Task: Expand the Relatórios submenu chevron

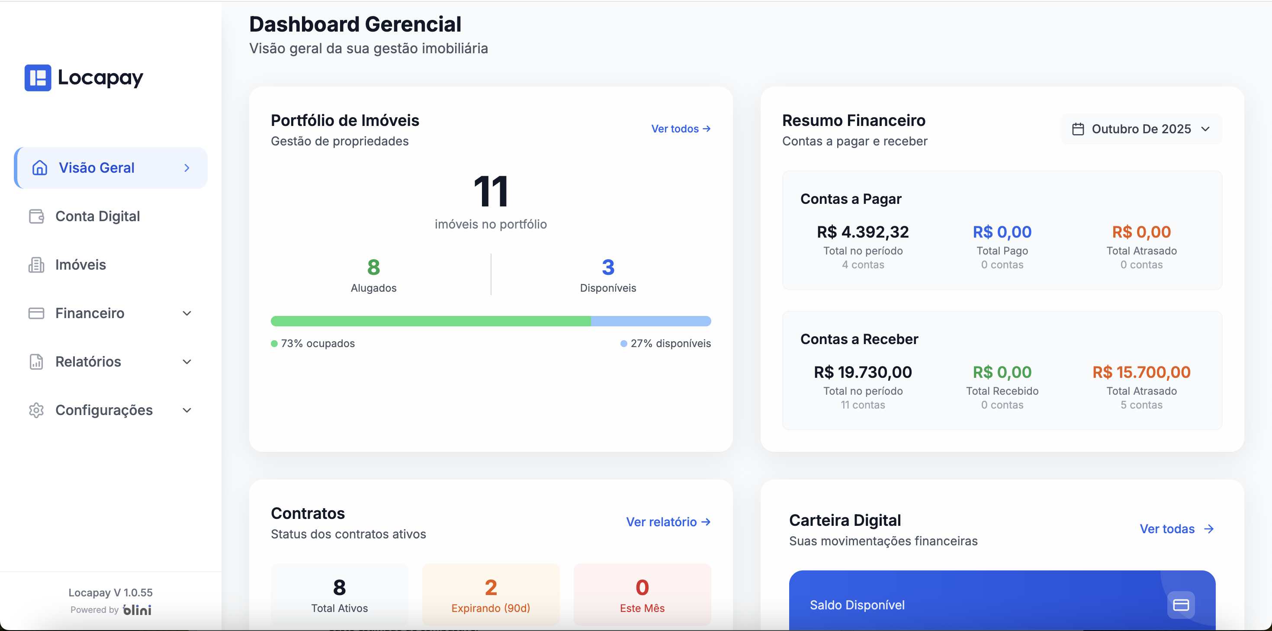Action: 186,362
